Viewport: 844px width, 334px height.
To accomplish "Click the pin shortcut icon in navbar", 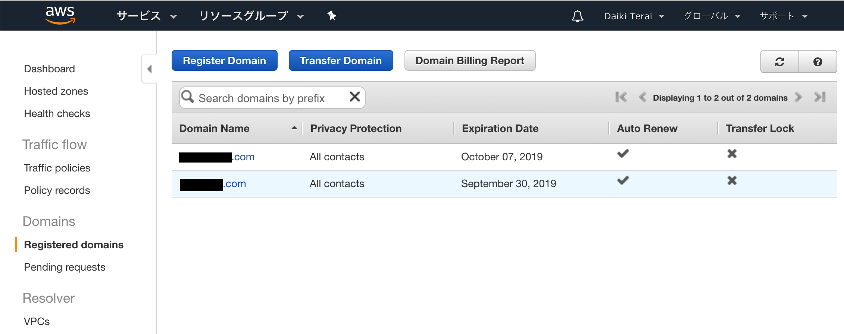I will coord(331,16).
